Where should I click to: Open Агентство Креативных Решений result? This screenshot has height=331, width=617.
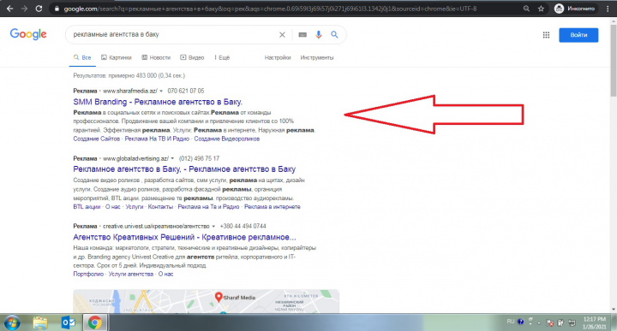point(184,237)
